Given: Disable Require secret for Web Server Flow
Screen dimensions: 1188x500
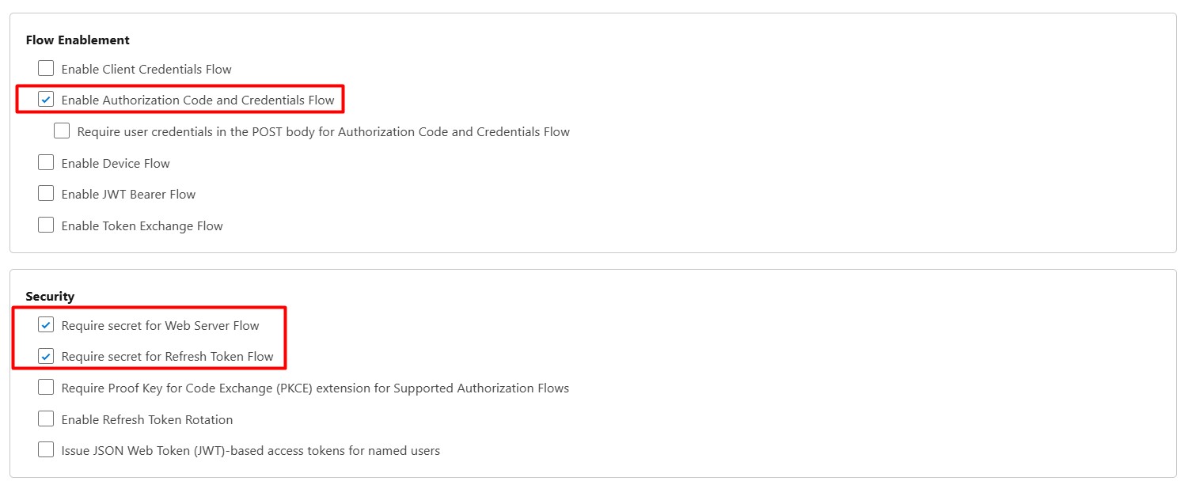Looking at the screenshot, I should pos(46,324).
